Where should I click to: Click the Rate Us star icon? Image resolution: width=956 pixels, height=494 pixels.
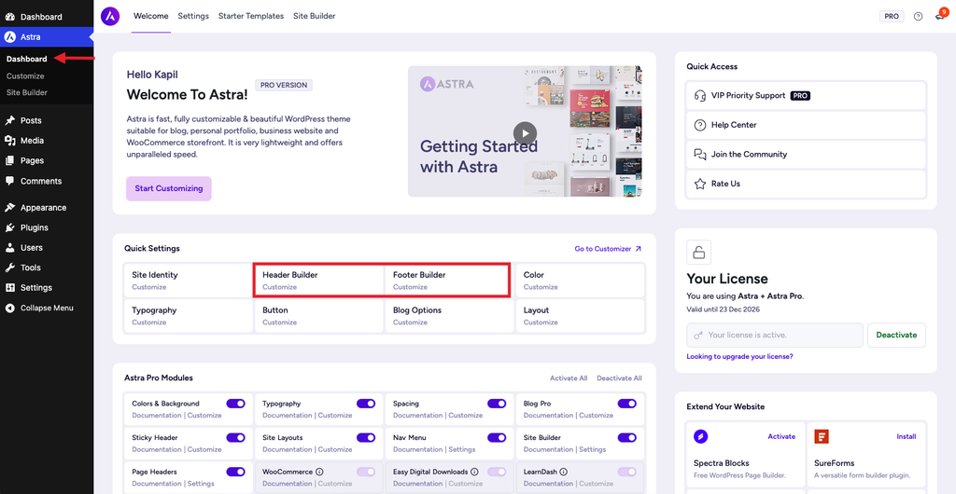pos(700,183)
